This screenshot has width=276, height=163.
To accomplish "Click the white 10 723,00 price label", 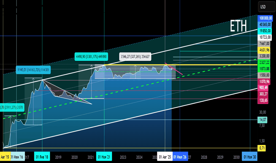I will (x=265, y=37).
